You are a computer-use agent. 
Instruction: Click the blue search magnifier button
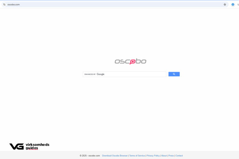174,74
